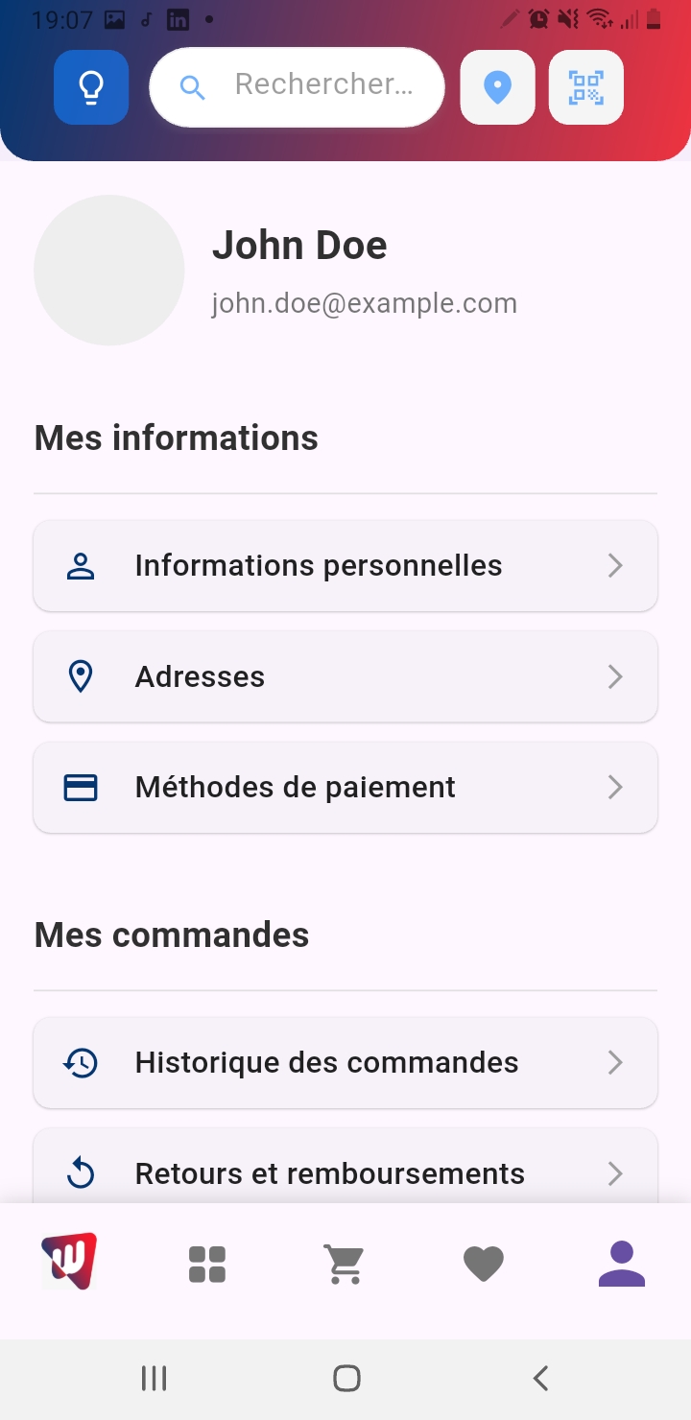Open the categories grid tab
Screen dimensions: 691x1420
207,1264
